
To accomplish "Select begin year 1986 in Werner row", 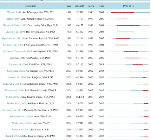I will (91, 12).
